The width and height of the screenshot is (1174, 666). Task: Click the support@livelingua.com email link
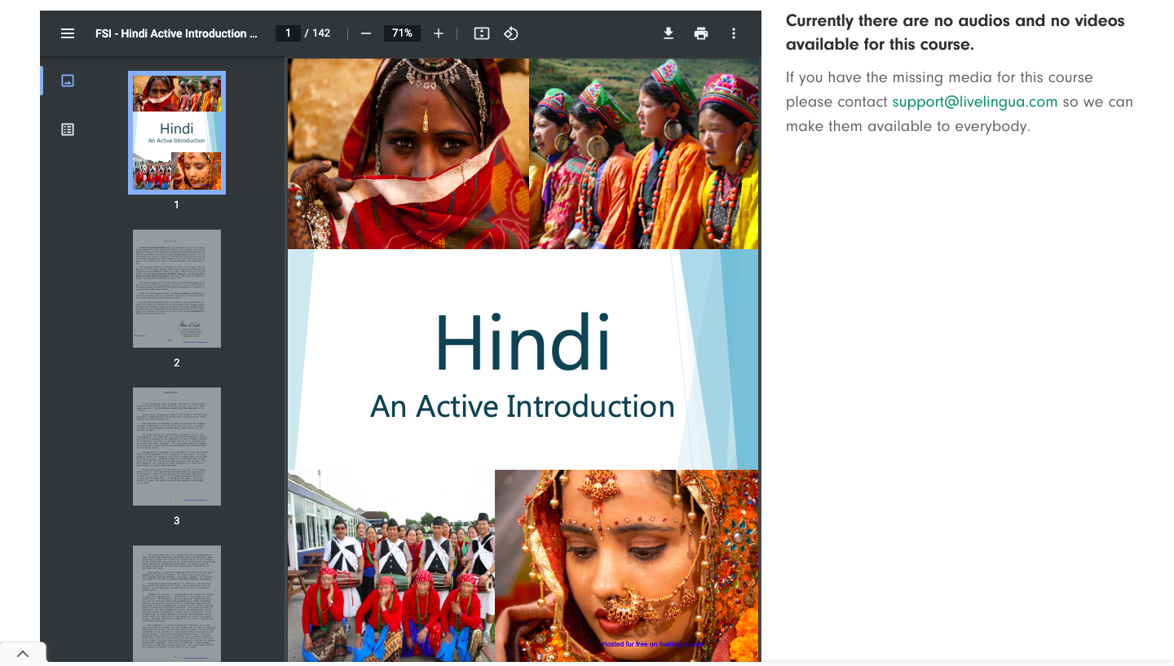(974, 102)
